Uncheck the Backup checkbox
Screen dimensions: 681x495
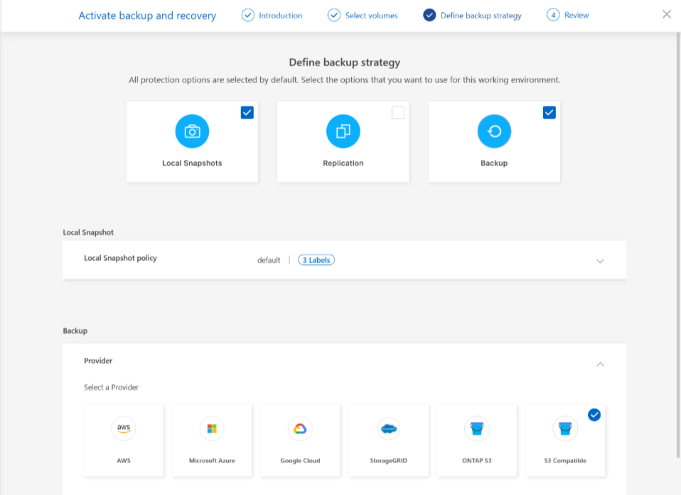(549, 112)
